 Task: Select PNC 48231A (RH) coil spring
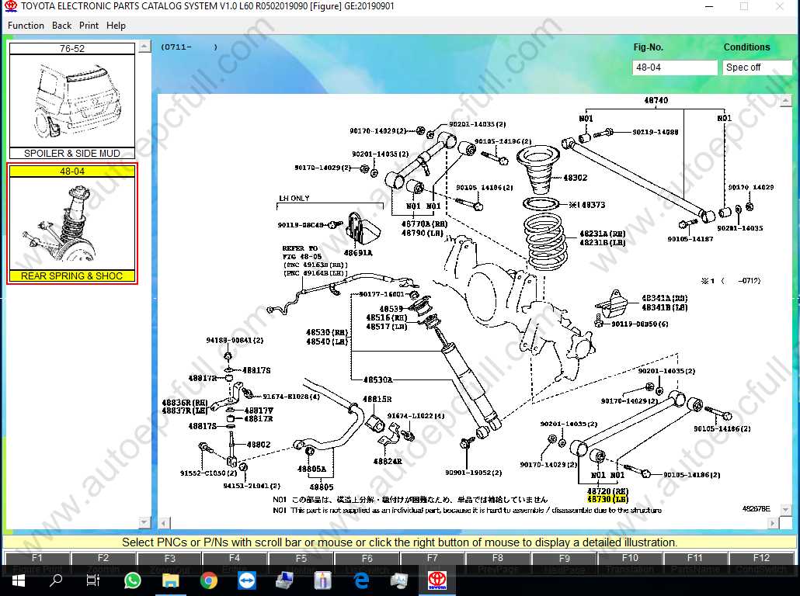[x=602, y=234]
